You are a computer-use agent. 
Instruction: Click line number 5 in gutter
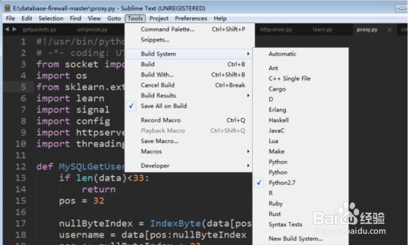pyautogui.click(x=23, y=87)
